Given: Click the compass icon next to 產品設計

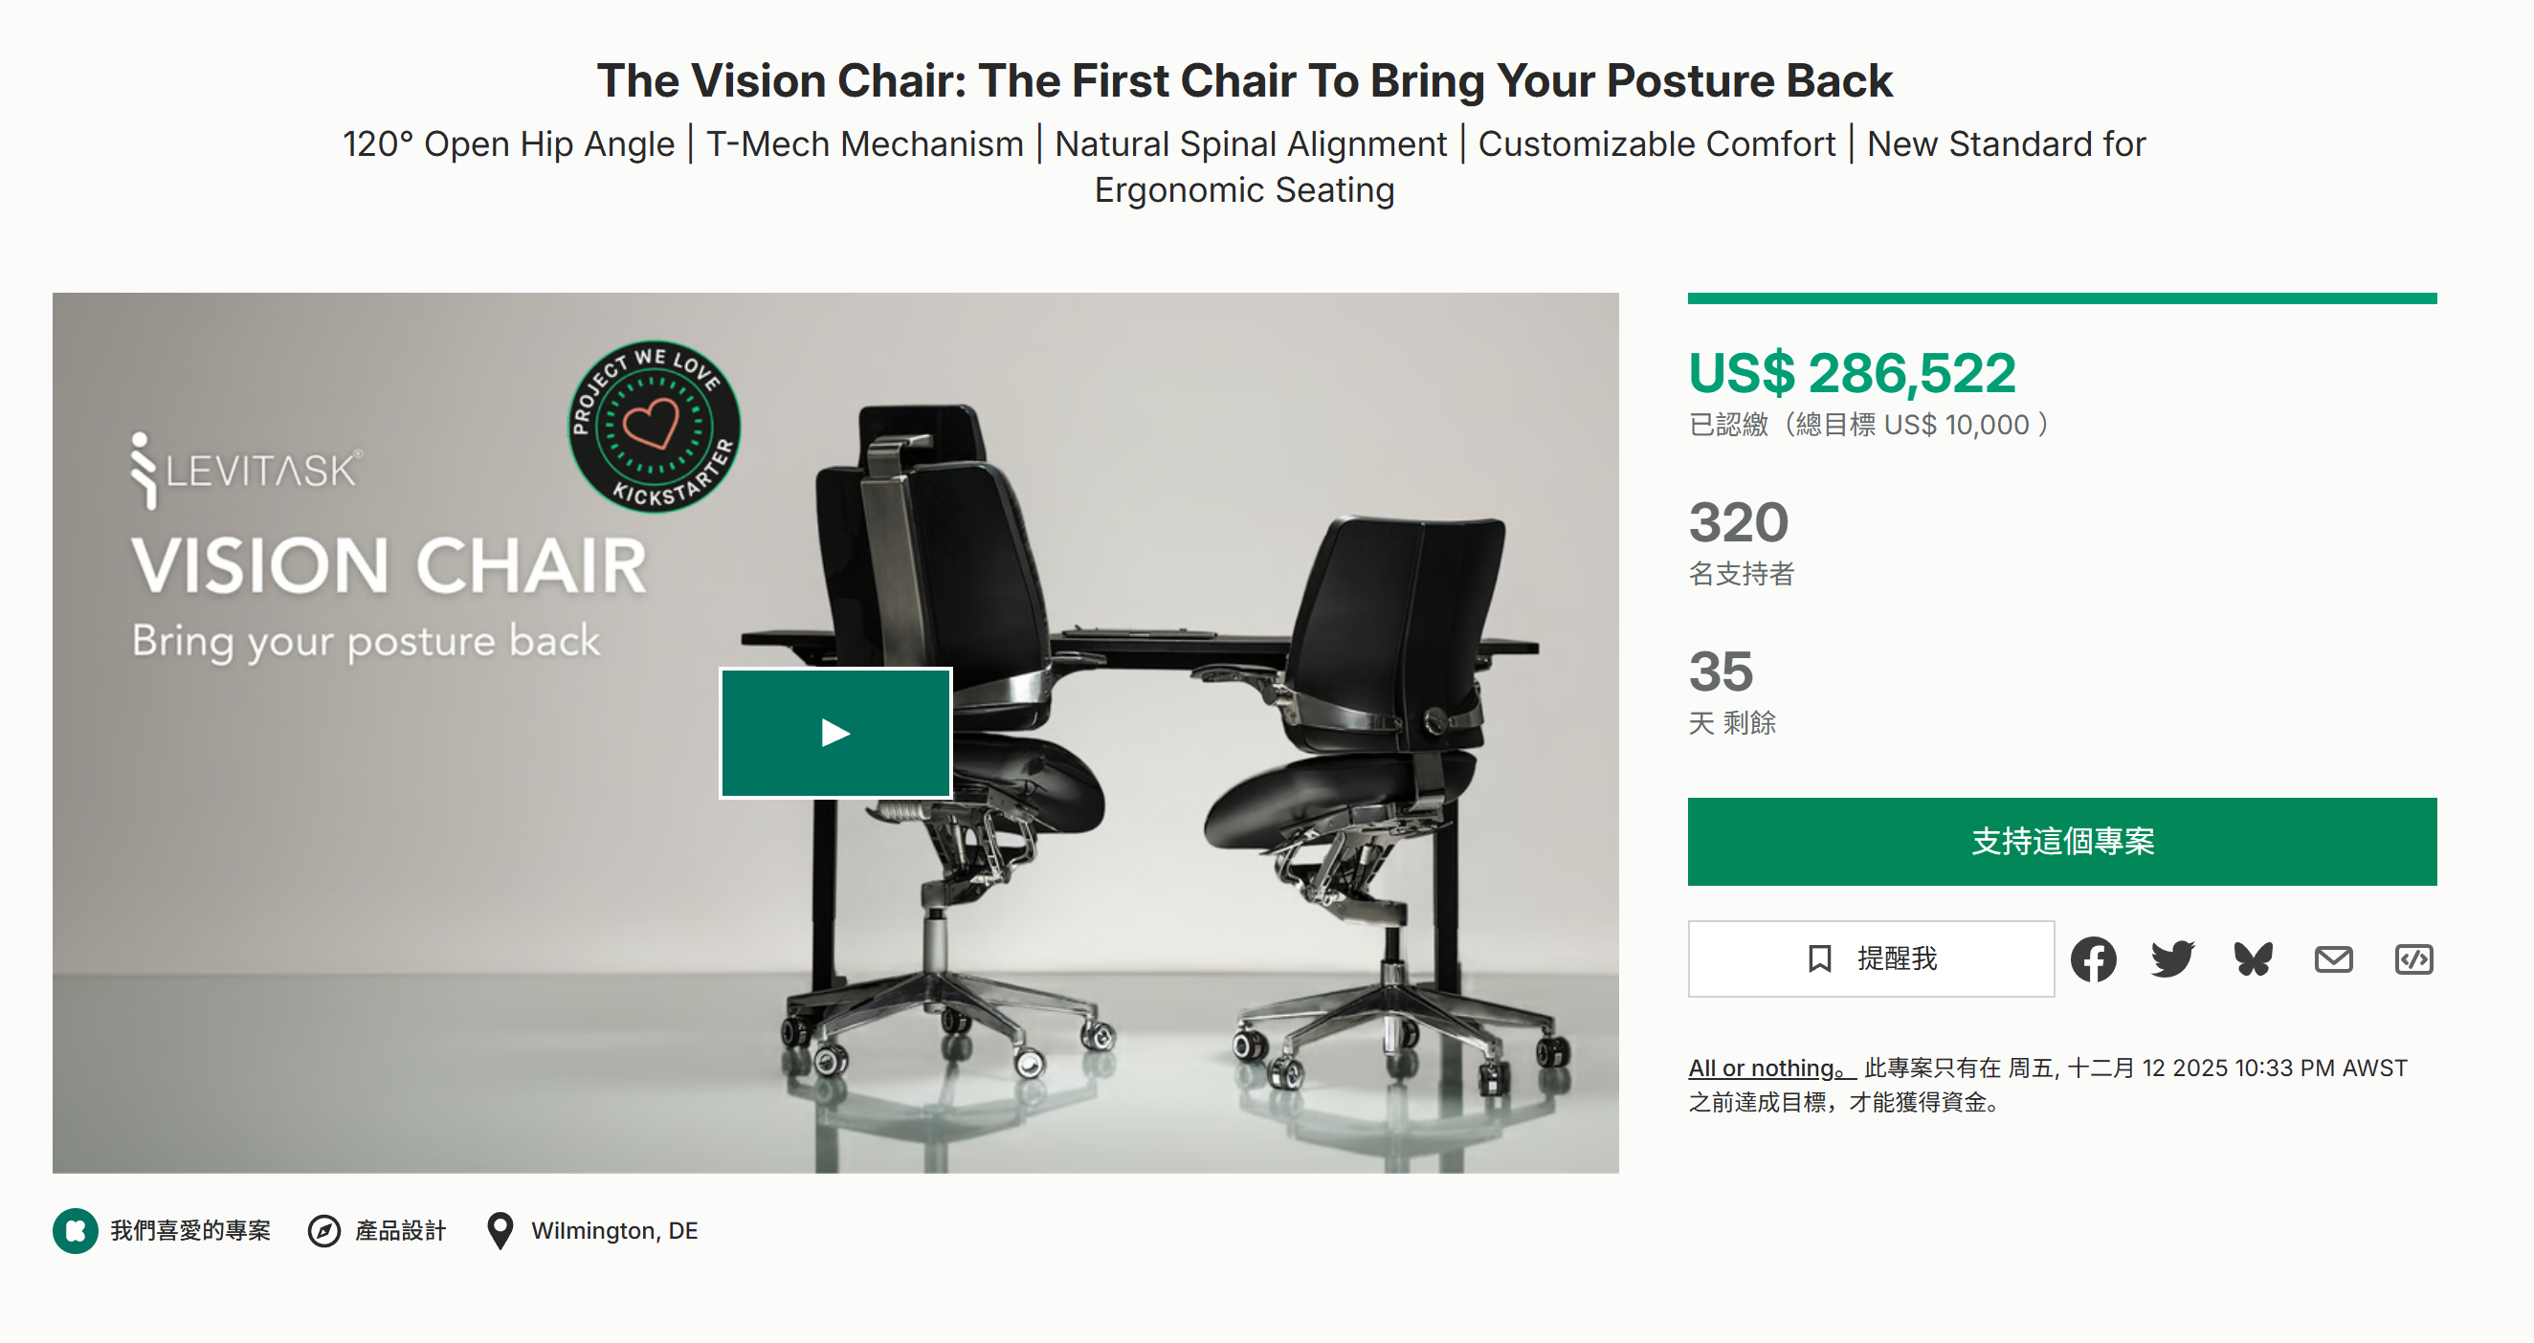Looking at the screenshot, I should click(x=323, y=1230).
